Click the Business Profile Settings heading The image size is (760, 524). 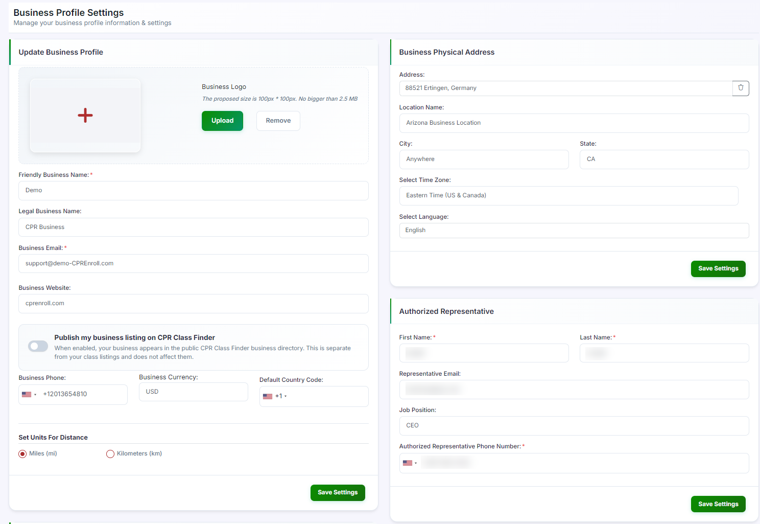click(68, 13)
